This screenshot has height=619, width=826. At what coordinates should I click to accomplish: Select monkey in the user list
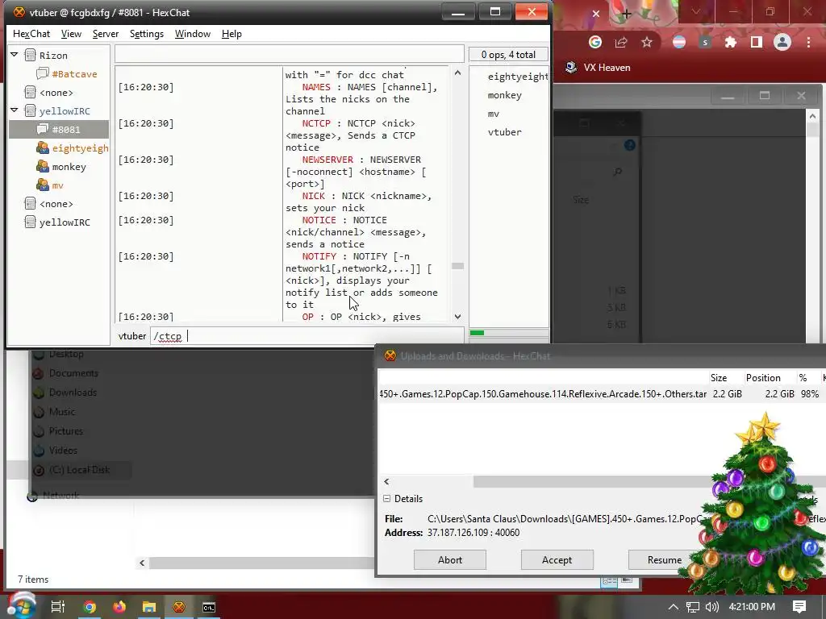[504, 95]
